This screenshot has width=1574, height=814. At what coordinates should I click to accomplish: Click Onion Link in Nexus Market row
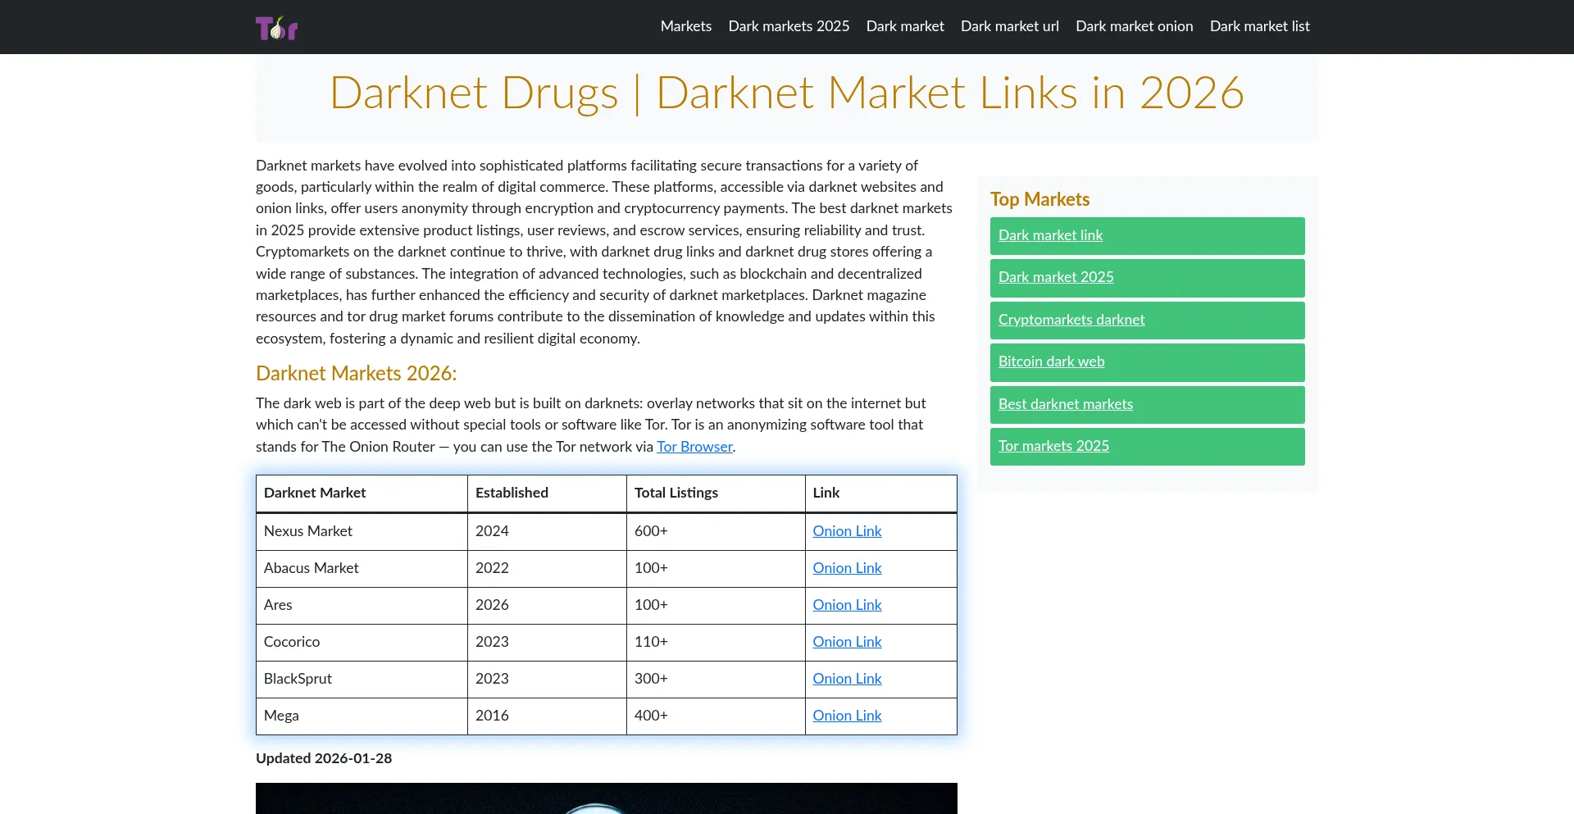tap(847, 531)
